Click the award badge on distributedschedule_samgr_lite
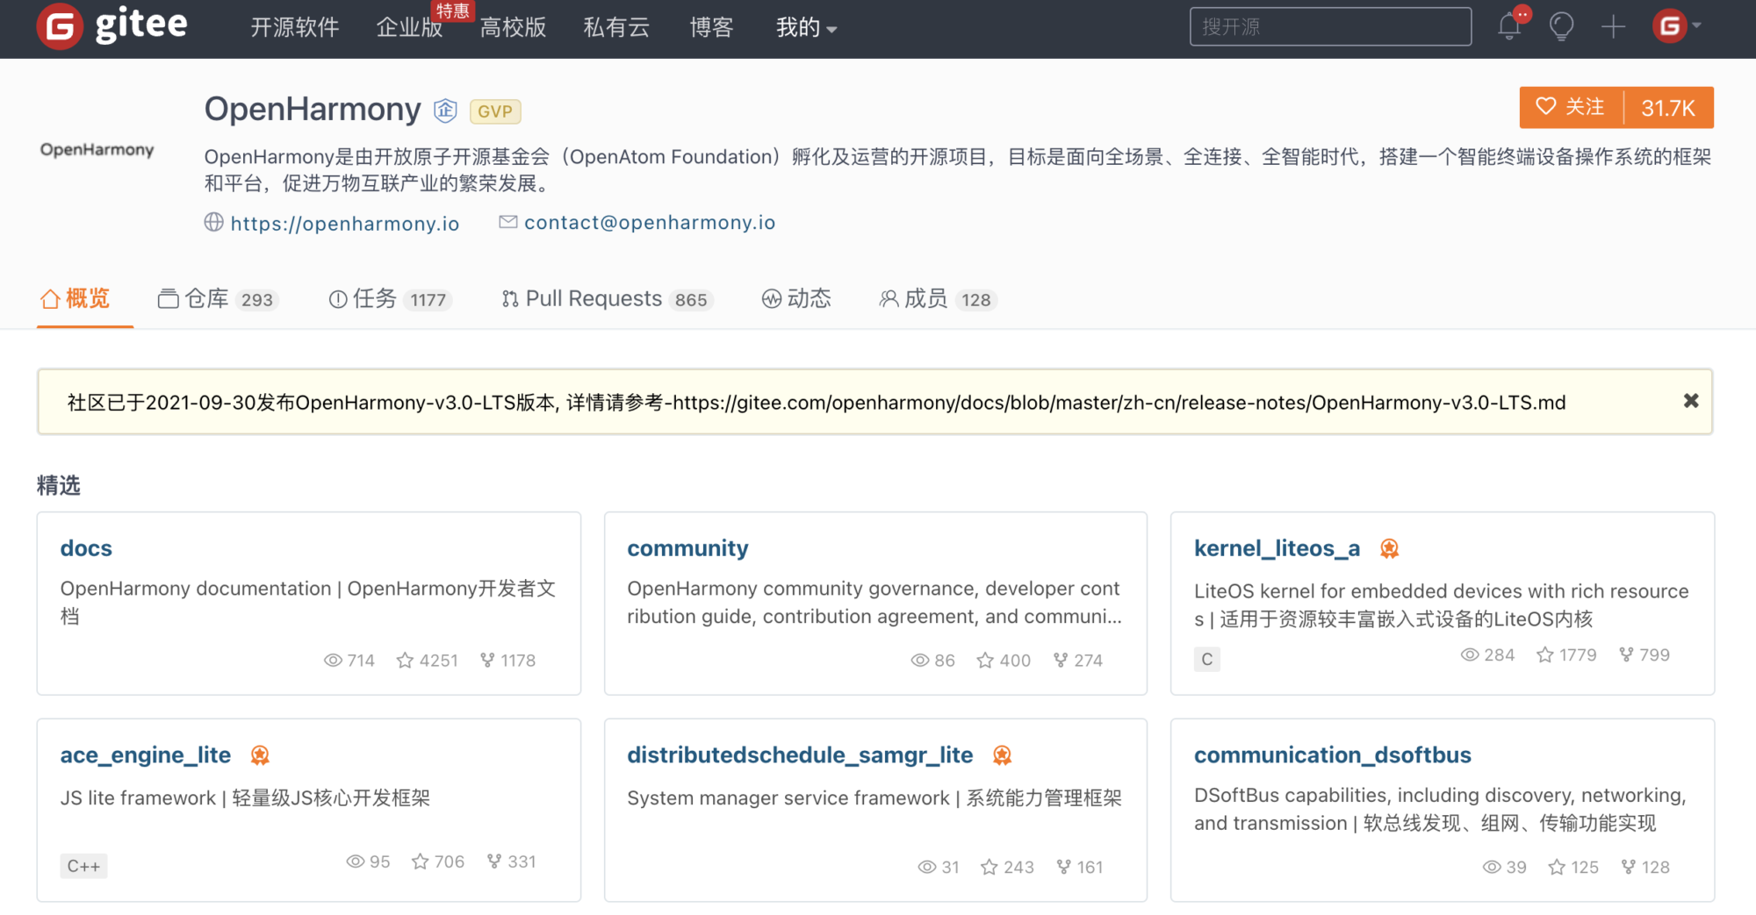Image resolution: width=1756 pixels, height=915 pixels. click(1002, 755)
